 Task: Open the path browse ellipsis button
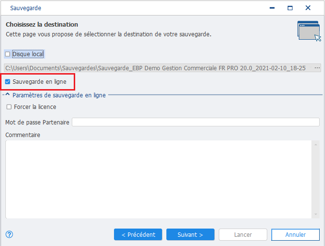[317, 68]
